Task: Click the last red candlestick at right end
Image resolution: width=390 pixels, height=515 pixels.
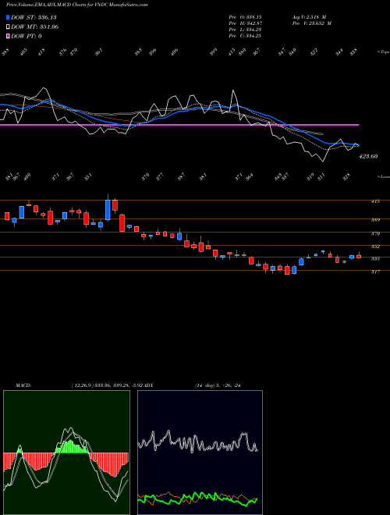Action: coord(359,256)
